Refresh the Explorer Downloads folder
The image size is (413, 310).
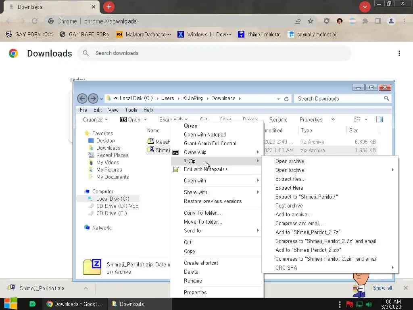[286, 99]
